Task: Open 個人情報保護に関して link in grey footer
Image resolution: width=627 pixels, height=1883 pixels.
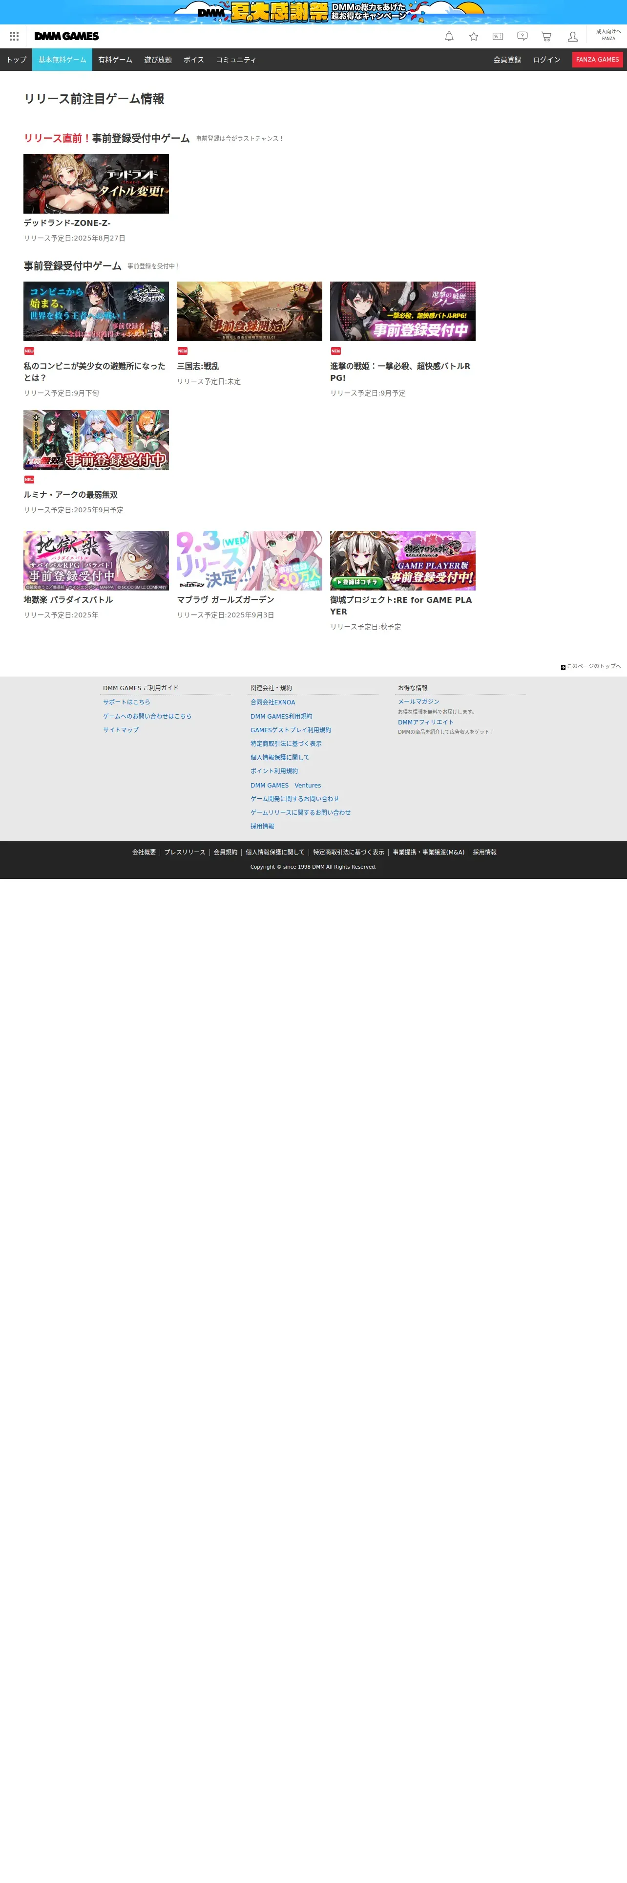Action: (279, 757)
